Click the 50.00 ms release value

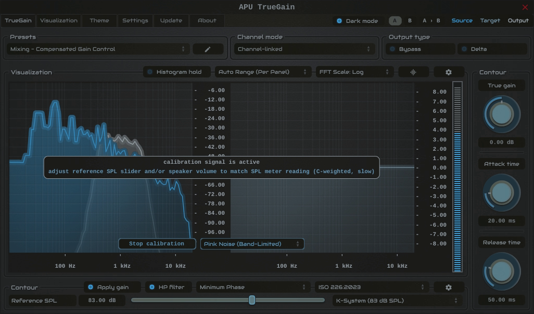(x=501, y=300)
